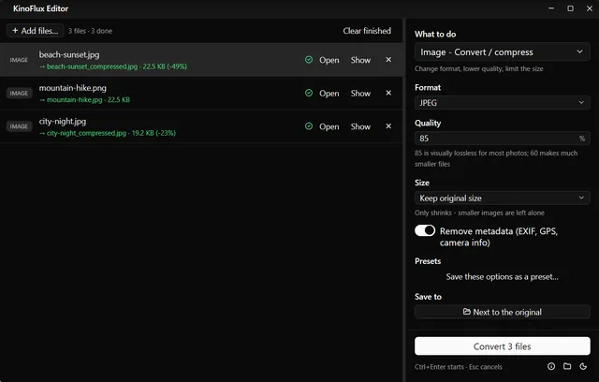
Task: Toggle dark mode with the moon icon
Action: coord(583,366)
